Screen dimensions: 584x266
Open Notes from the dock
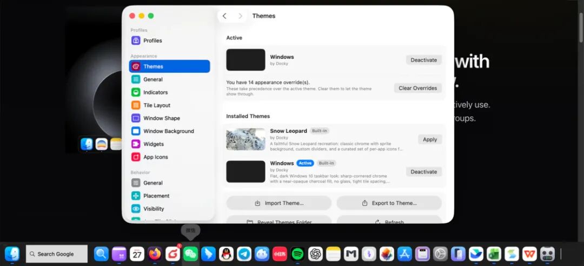point(333,254)
